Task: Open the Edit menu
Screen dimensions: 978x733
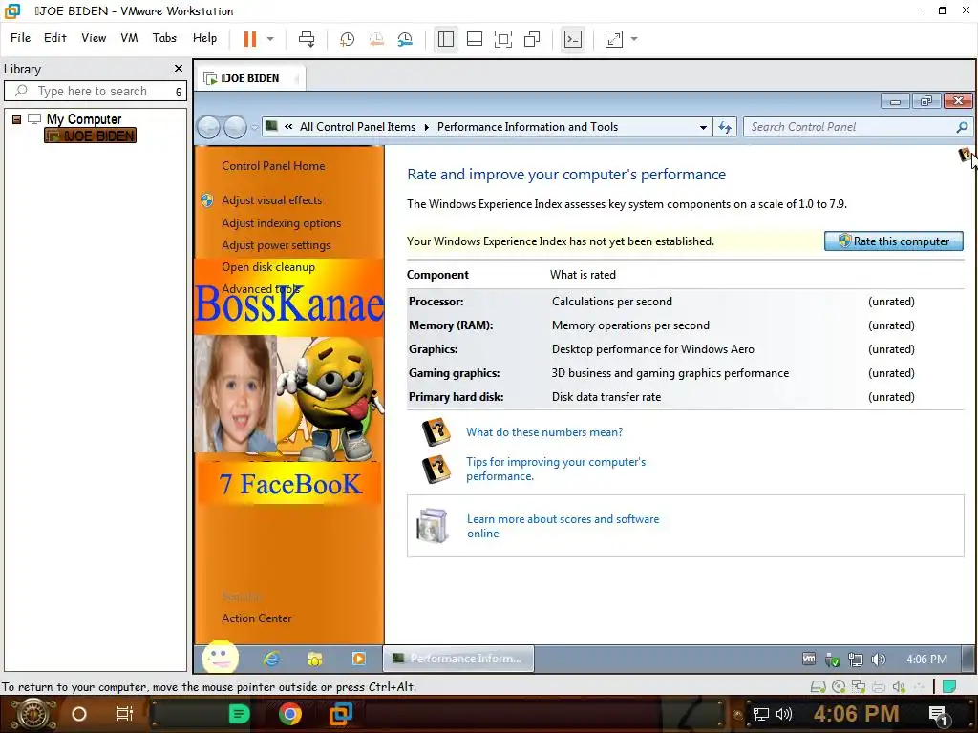Action: [x=54, y=38]
